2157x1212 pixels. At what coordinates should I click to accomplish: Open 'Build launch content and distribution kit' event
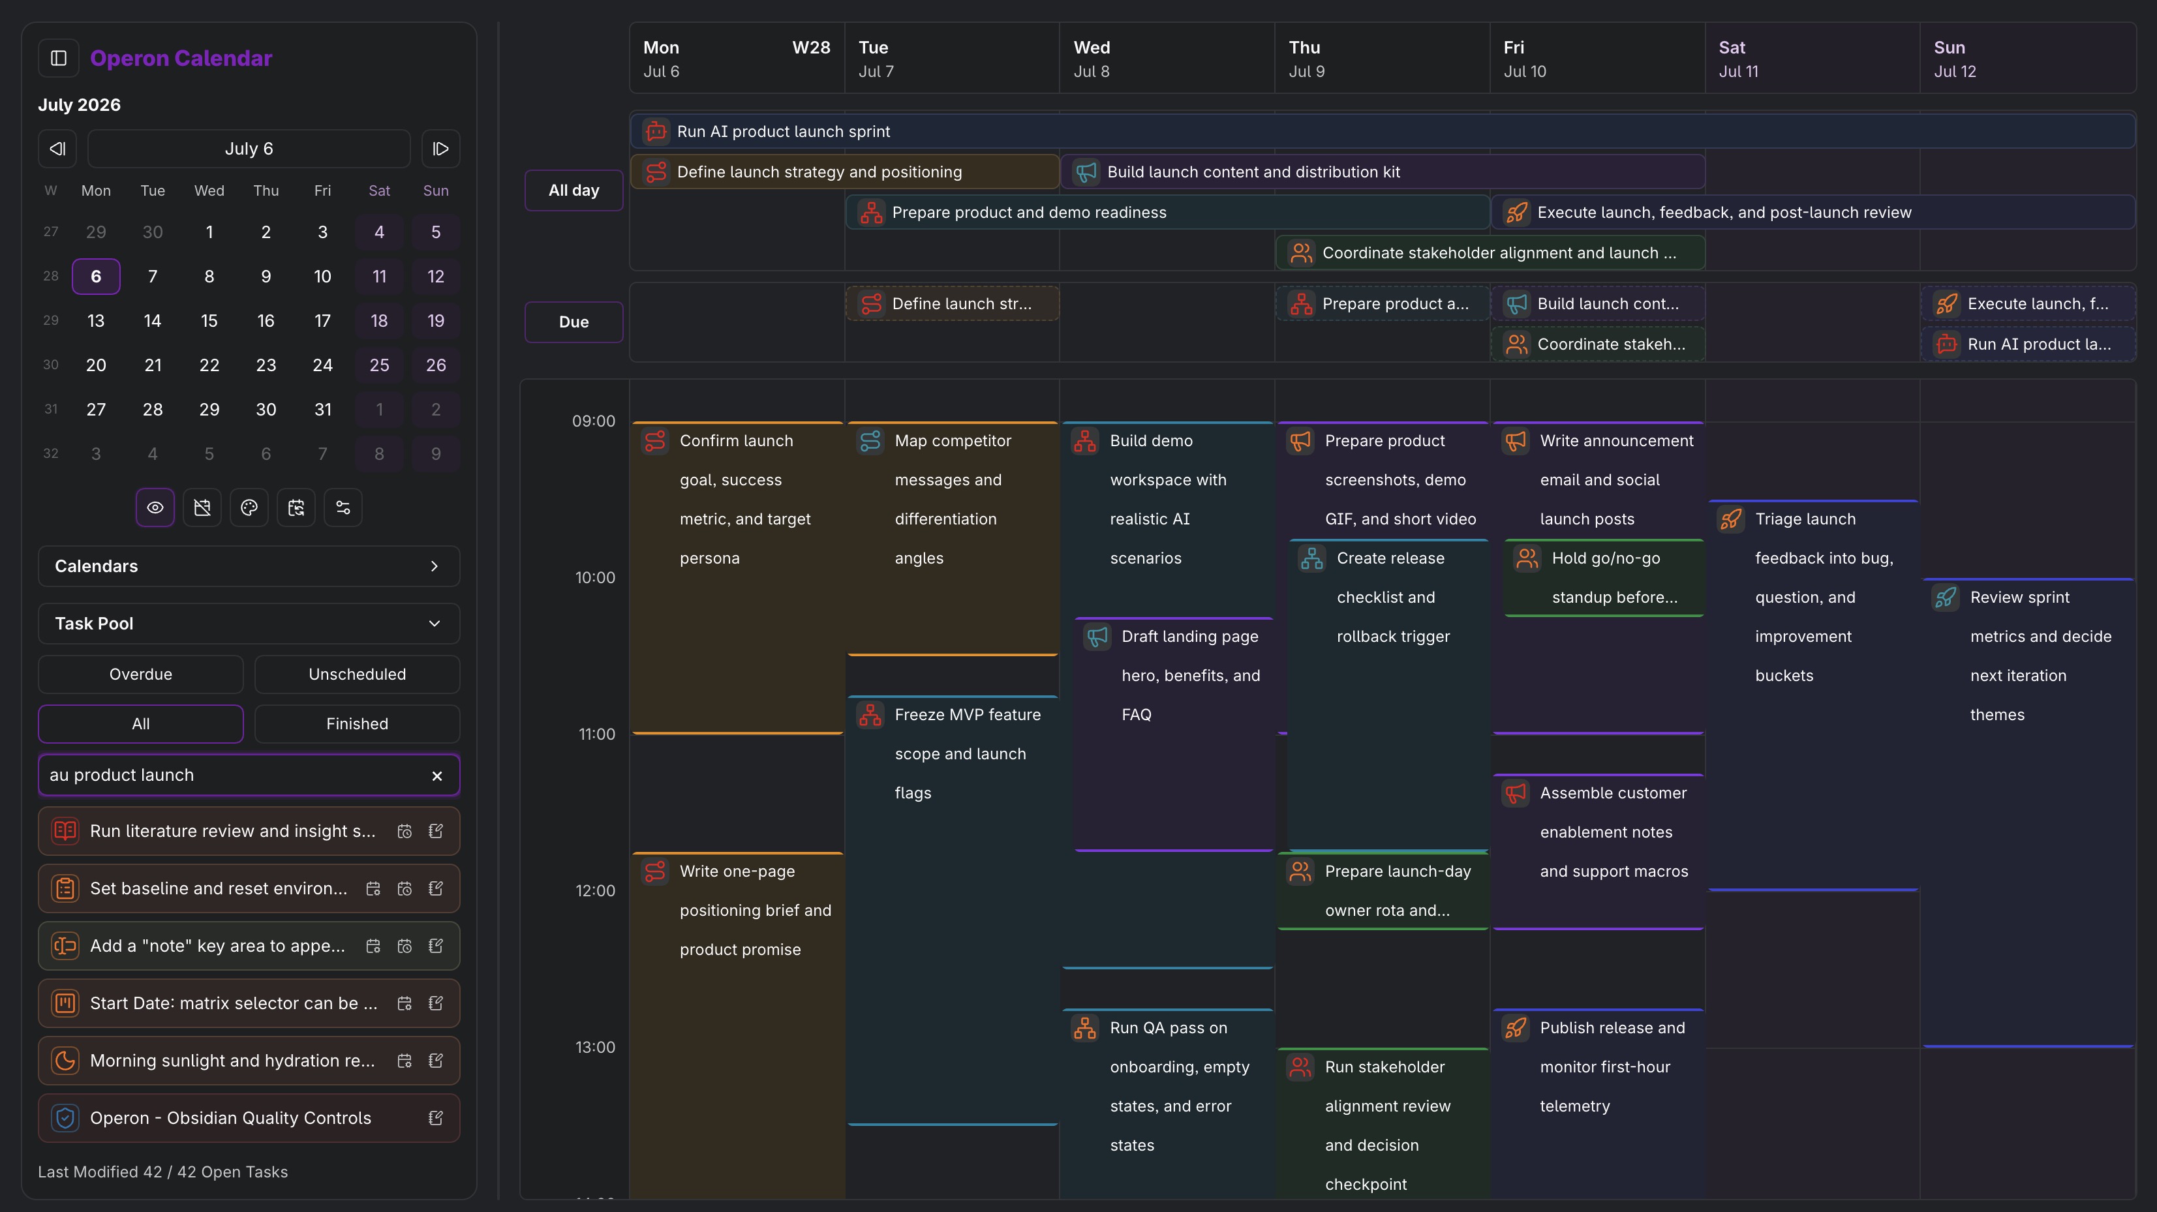[1383, 172]
